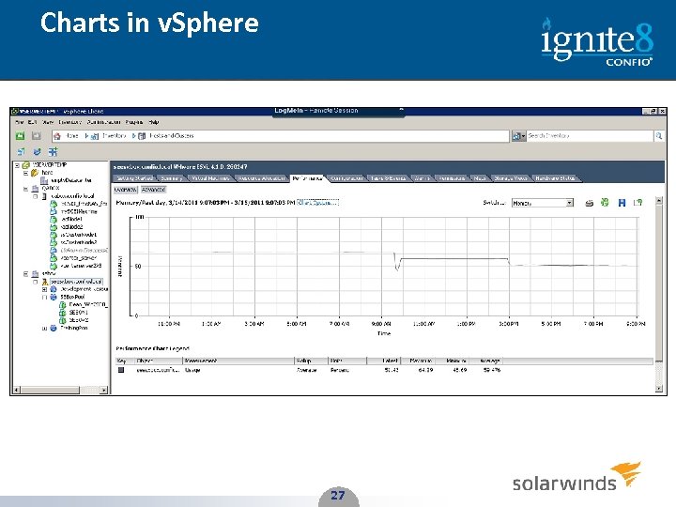Open the View menu
The image size is (676, 507).
(x=48, y=122)
